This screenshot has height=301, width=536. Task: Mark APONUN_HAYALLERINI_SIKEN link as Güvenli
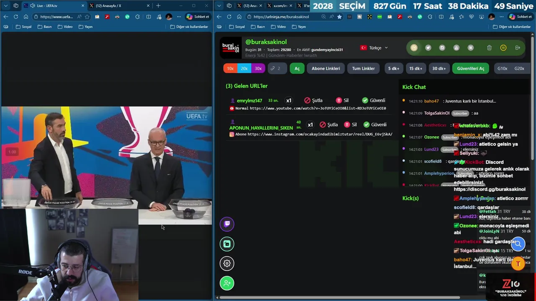click(375, 125)
